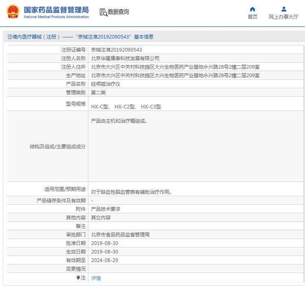The width and height of the screenshot is (305, 286).
Task: Click the 数据查询 heading text
Action: point(118,12)
